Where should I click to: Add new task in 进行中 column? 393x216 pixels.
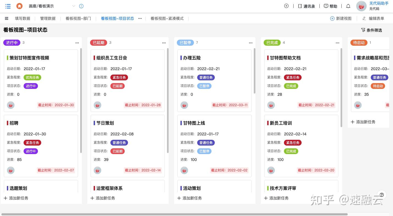pyautogui.click(x=16, y=198)
